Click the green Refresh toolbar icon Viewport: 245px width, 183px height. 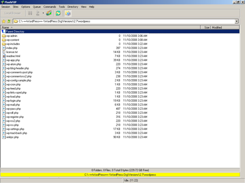point(58,13)
